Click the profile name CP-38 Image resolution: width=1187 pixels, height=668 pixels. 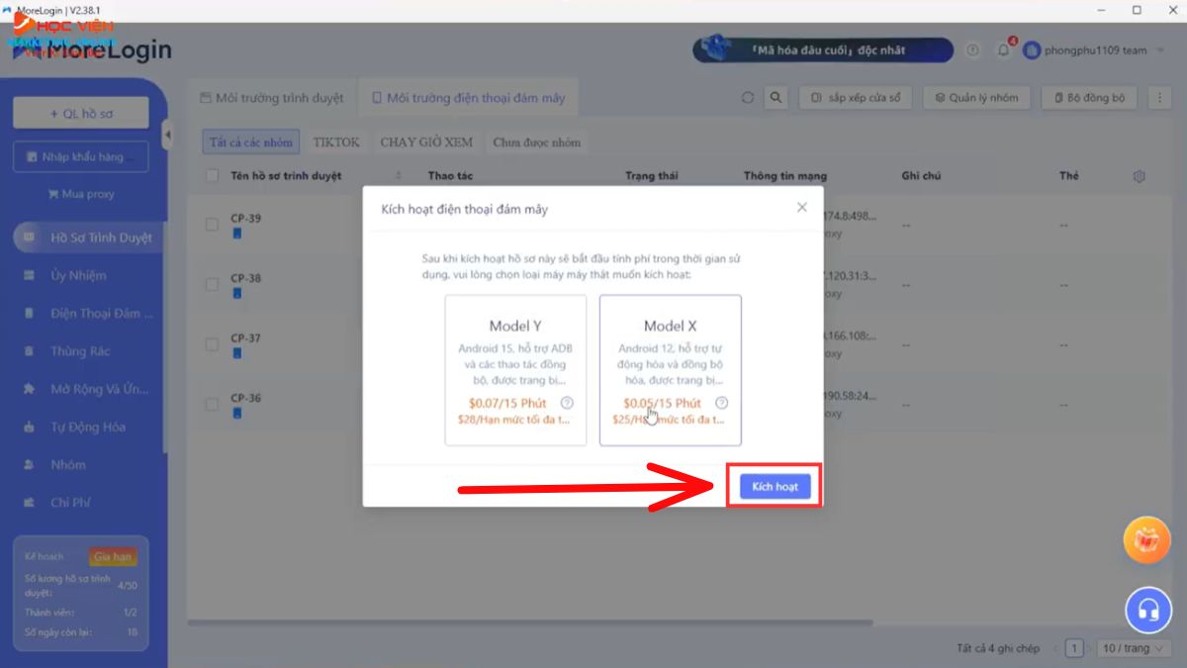tap(246, 278)
